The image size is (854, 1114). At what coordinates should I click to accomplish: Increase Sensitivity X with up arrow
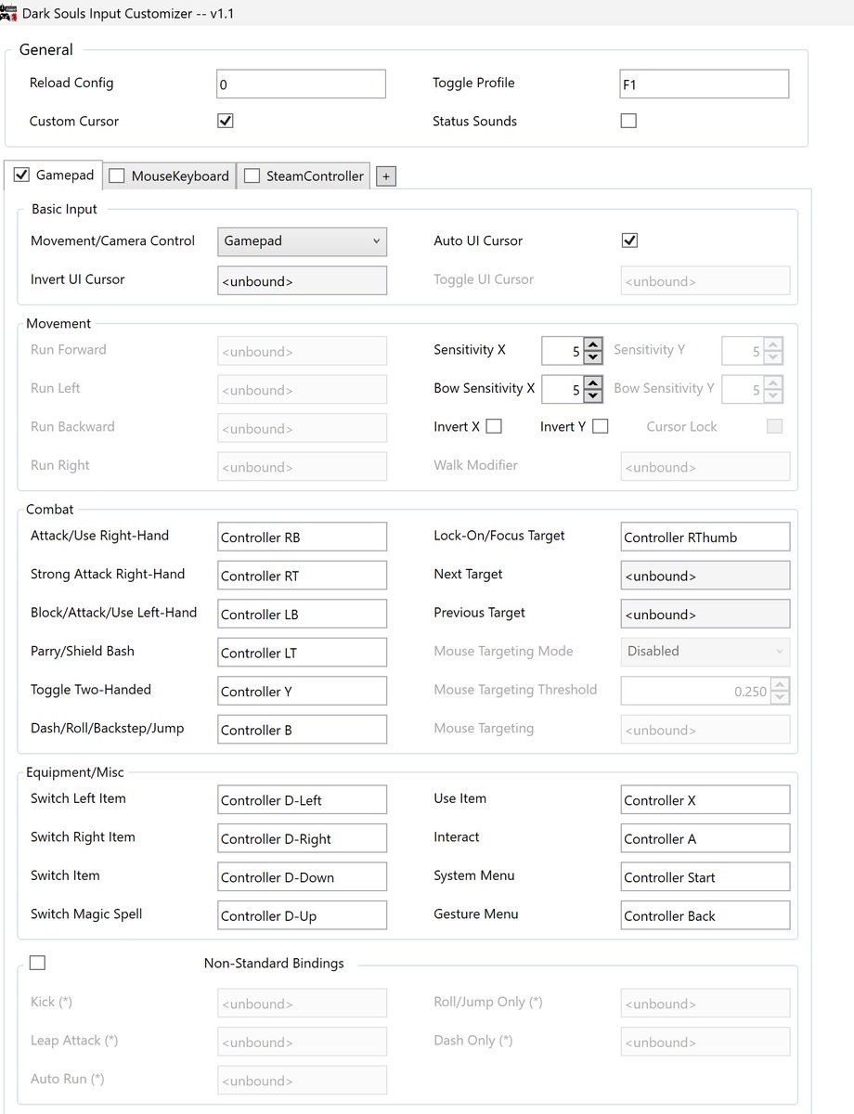pos(593,343)
